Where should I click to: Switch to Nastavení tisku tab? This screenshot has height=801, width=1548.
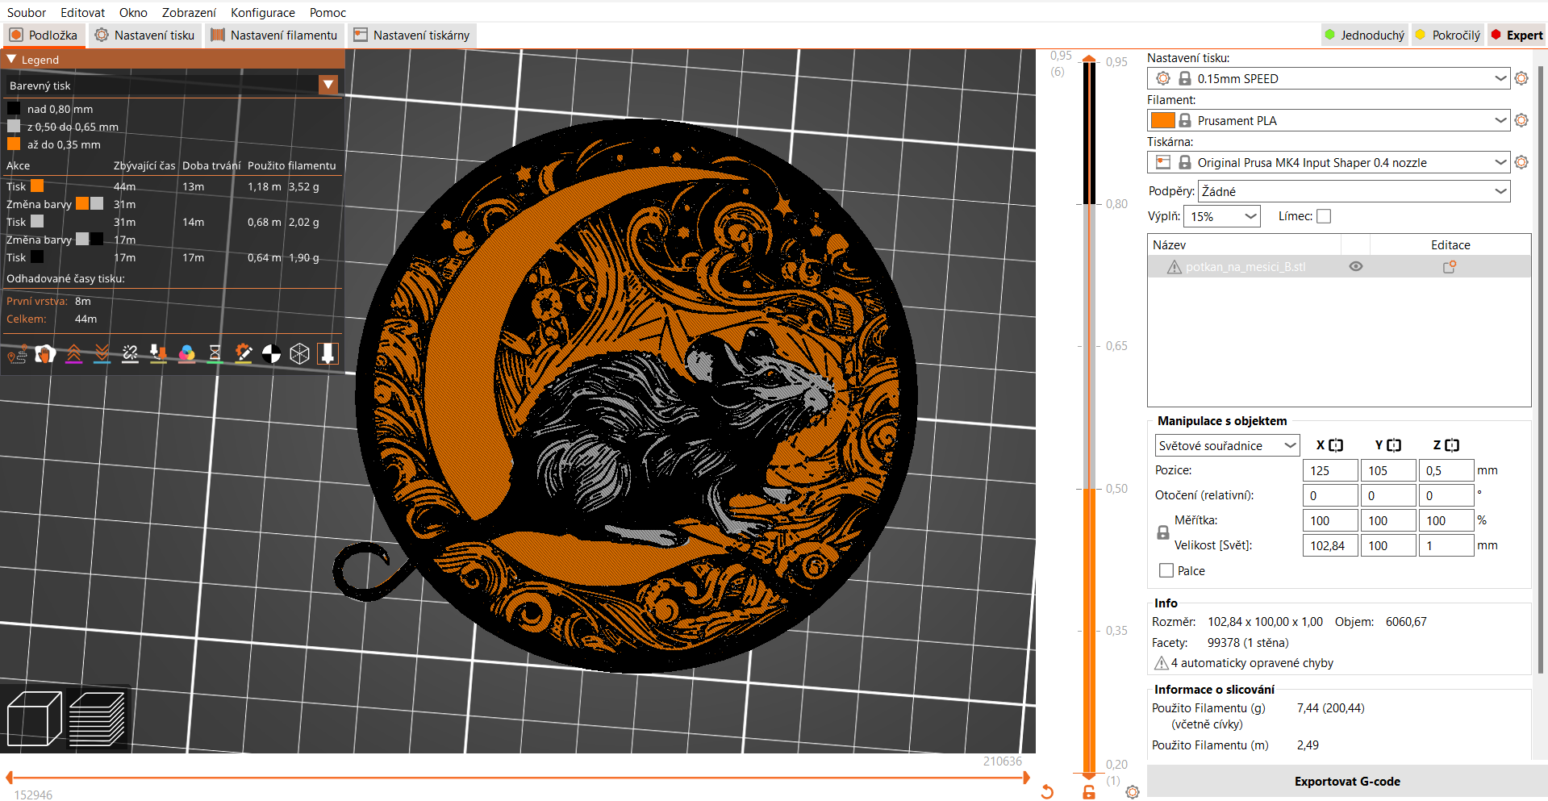[144, 35]
